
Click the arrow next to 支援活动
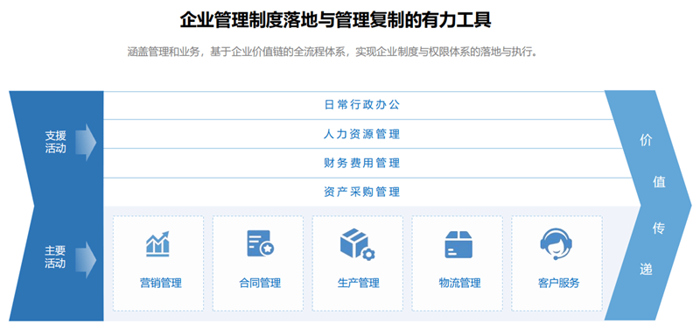coord(86,143)
